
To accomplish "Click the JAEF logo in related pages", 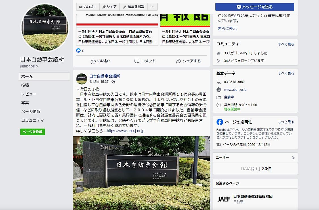I will click(x=224, y=199).
